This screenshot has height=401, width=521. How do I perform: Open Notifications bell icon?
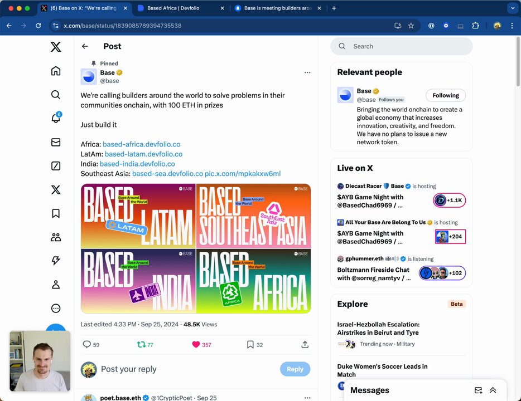(56, 118)
